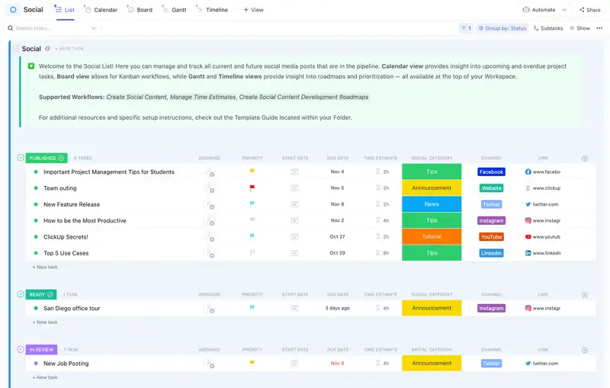Collapse the In Review task group

click(x=21, y=349)
